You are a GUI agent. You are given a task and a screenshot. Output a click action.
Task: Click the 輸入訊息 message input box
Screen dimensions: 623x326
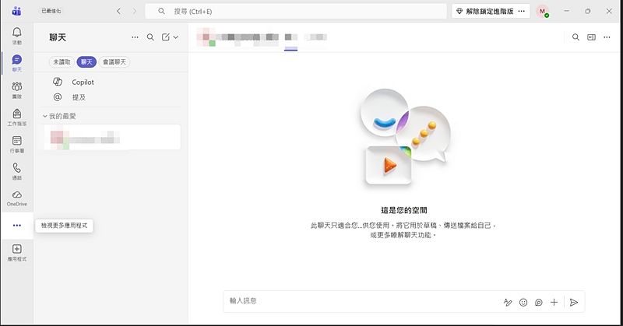coord(358,301)
